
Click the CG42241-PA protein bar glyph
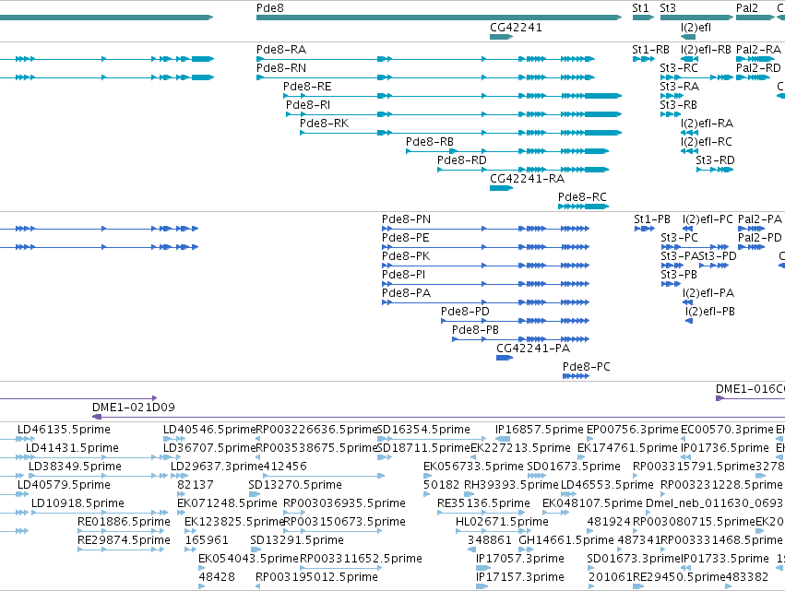tap(505, 358)
